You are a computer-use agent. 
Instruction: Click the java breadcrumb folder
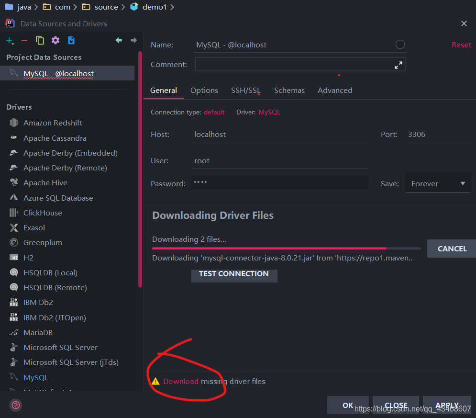click(x=19, y=7)
